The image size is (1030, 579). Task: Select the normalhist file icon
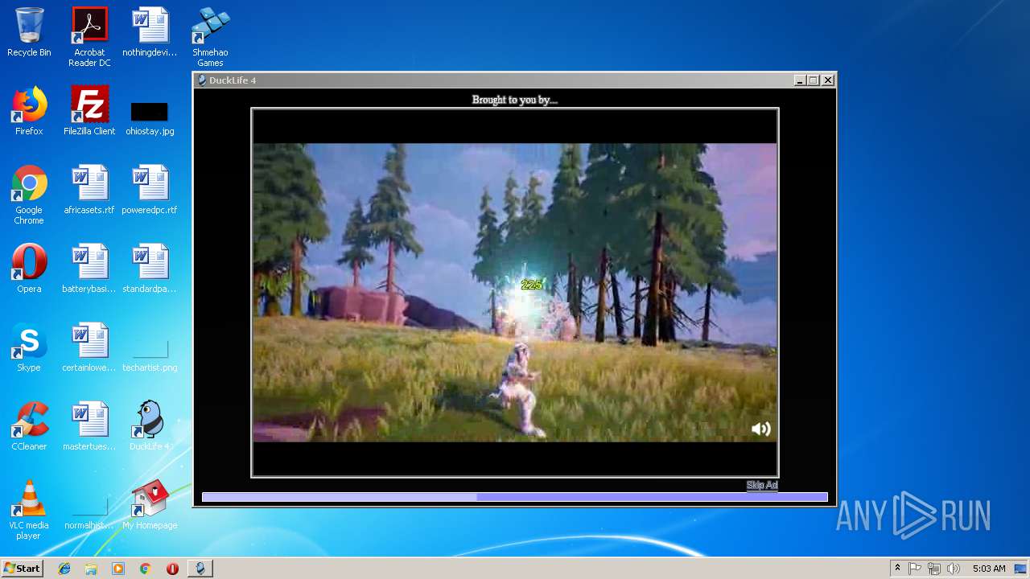click(x=89, y=512)
